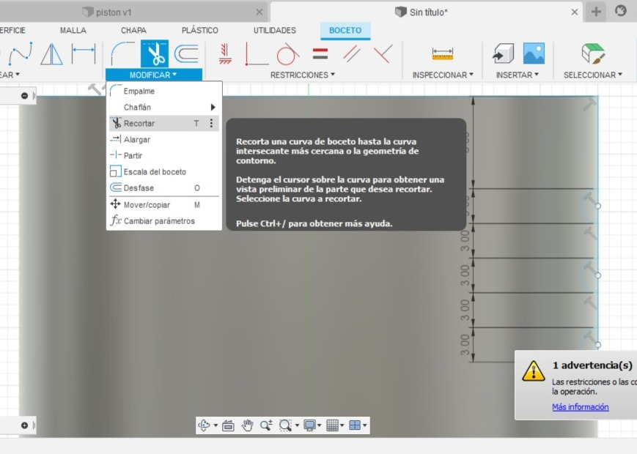Screen dimensions: 637x454
Task: Apply Horizontal/Vertical constraint icon
Action: point(225,53)
